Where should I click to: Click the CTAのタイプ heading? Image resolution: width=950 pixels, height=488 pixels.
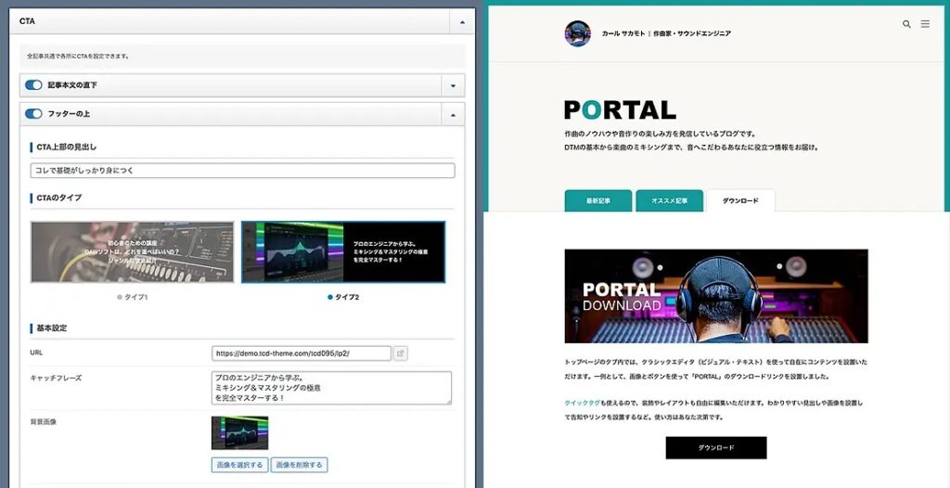coord(58,198)
